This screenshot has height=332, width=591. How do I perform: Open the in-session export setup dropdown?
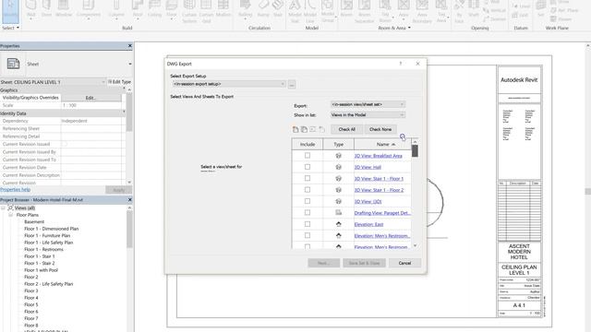point(229,84)
